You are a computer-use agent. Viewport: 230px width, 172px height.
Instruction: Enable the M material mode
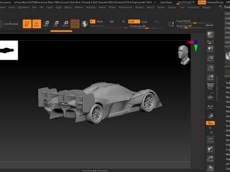(x=124, y=21)
